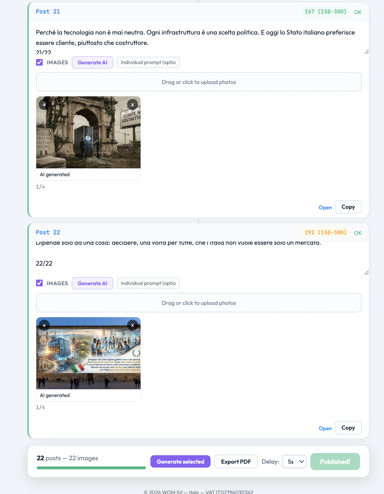The width and height of the screenshot is (384, 494).
Task: Uncheck the IMAGES checkbox in Post 21
Action: point(39,62)
